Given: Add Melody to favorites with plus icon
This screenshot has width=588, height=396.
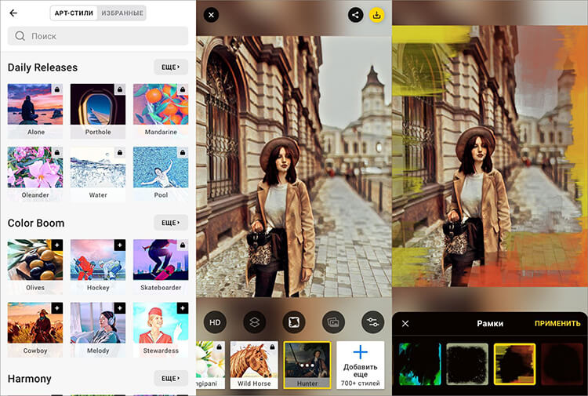Looking at the screenshot, I should click(x=120, y=308).
